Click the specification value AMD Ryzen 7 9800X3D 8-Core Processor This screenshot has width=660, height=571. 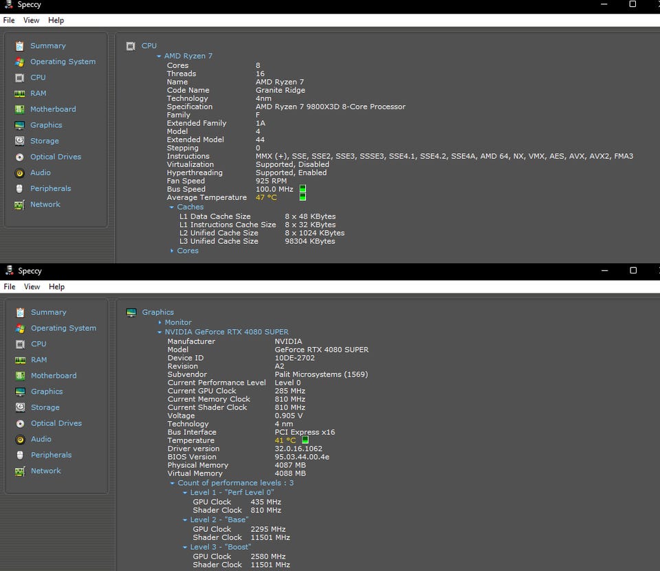[331, 107]
